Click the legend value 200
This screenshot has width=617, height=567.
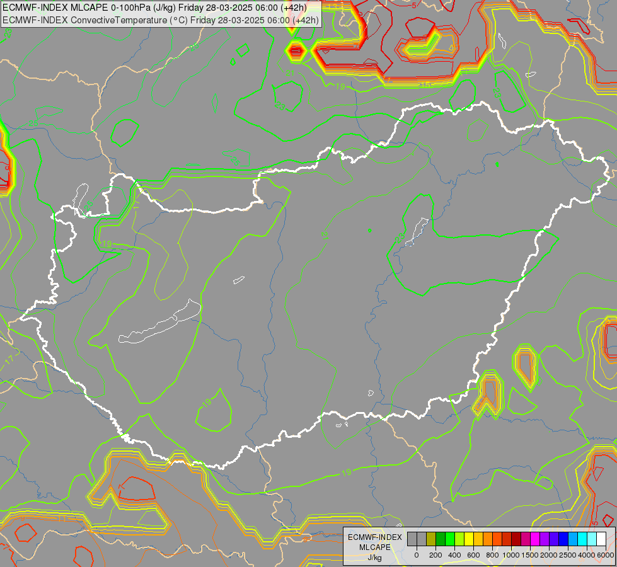[x=435, y=555]
